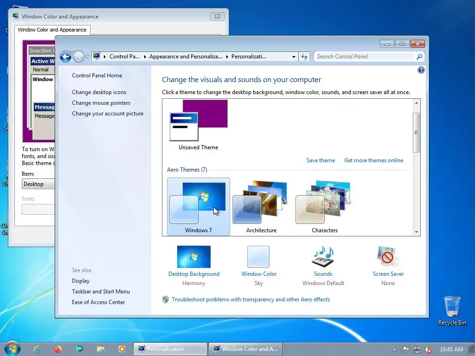The image size is (475, 356).
Task: Open Window Color Sky swatch
Action: pyautogui.click(x=258, y=257)
